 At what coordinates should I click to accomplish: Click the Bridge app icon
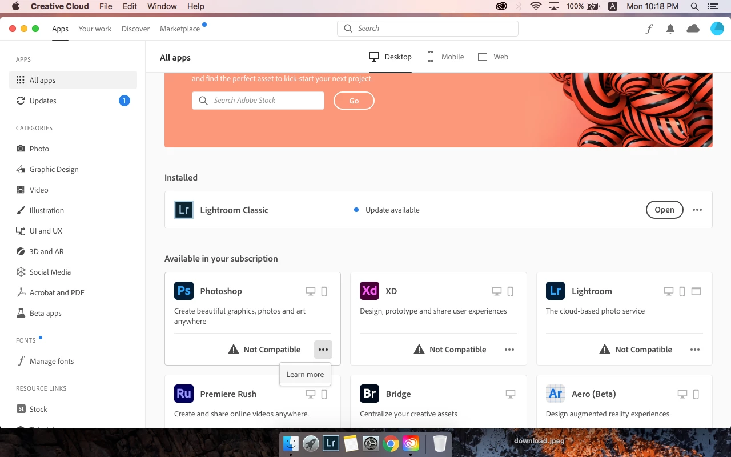click(x=369, y=394)
